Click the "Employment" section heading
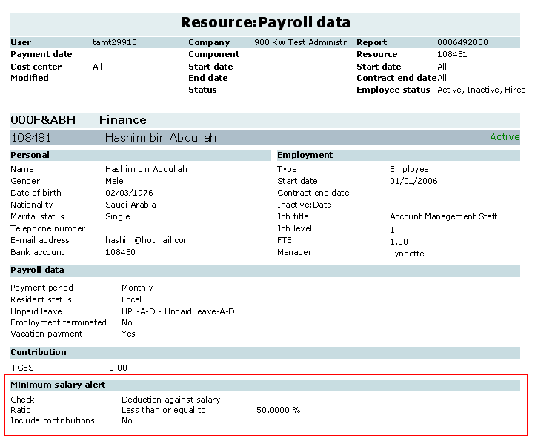This screenshot has width=535, height=447. 305,155
